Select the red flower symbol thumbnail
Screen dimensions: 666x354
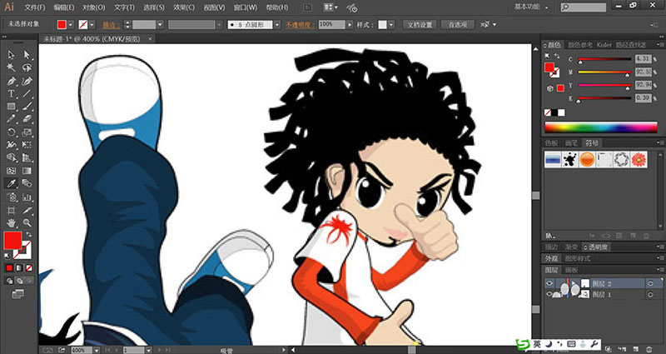click(x=639, y=159)
